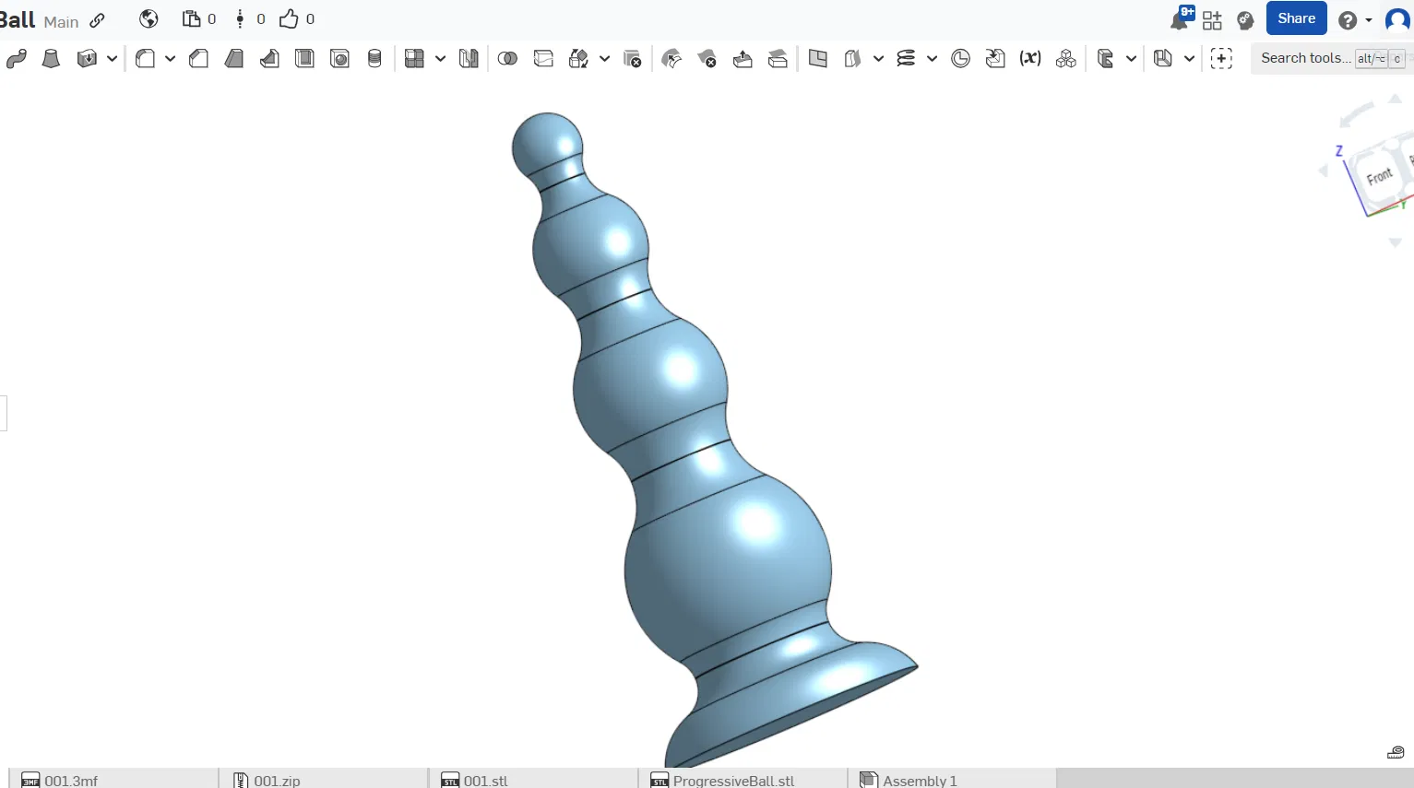Expand the surface tools dropdown arrow
The height and width of the screenshot is (788, 1414).
pyautogui.click(x=878, y=59)
